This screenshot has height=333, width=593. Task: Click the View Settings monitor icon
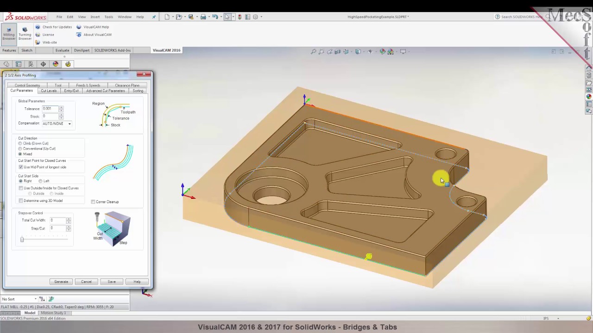pyautogui.click(x=403, y=52)
